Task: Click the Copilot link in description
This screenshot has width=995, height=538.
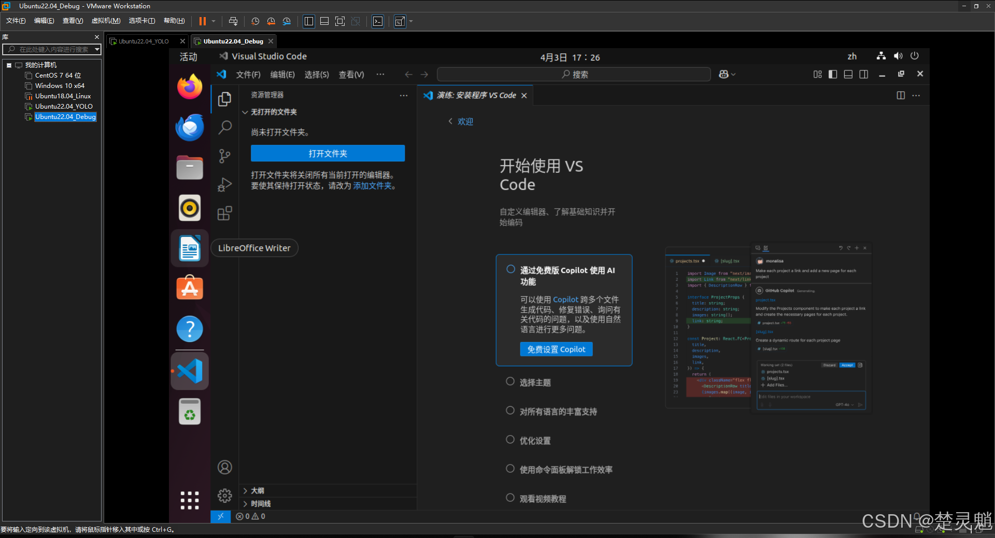Action: point(565,300)
